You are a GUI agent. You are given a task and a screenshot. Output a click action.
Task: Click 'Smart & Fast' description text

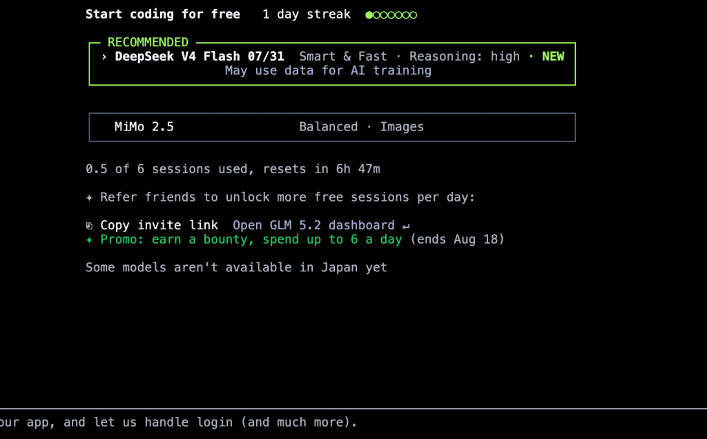click(x=343, y=57)
